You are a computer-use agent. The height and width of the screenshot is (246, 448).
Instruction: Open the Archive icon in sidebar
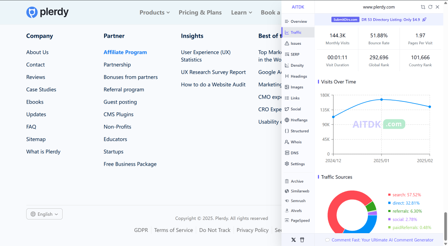[x=287, y=181]
